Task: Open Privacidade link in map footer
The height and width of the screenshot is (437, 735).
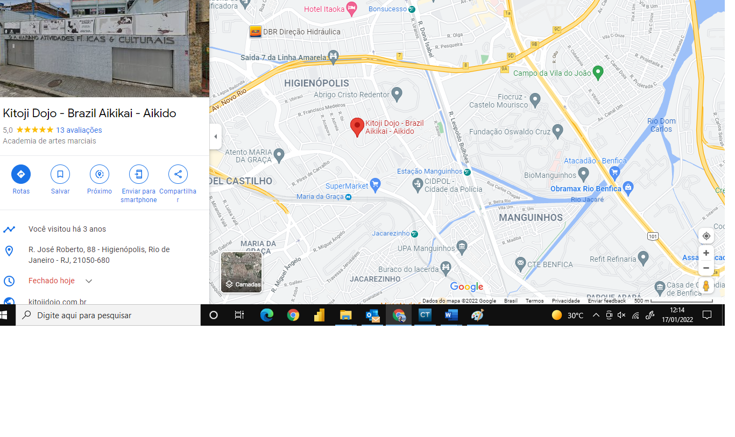Action: pos(566,301)
